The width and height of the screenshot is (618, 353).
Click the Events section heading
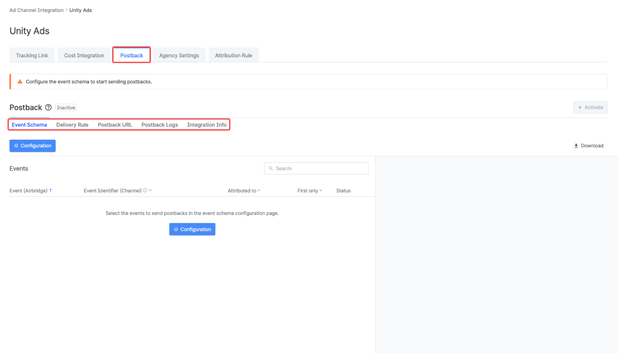(19, 169)
